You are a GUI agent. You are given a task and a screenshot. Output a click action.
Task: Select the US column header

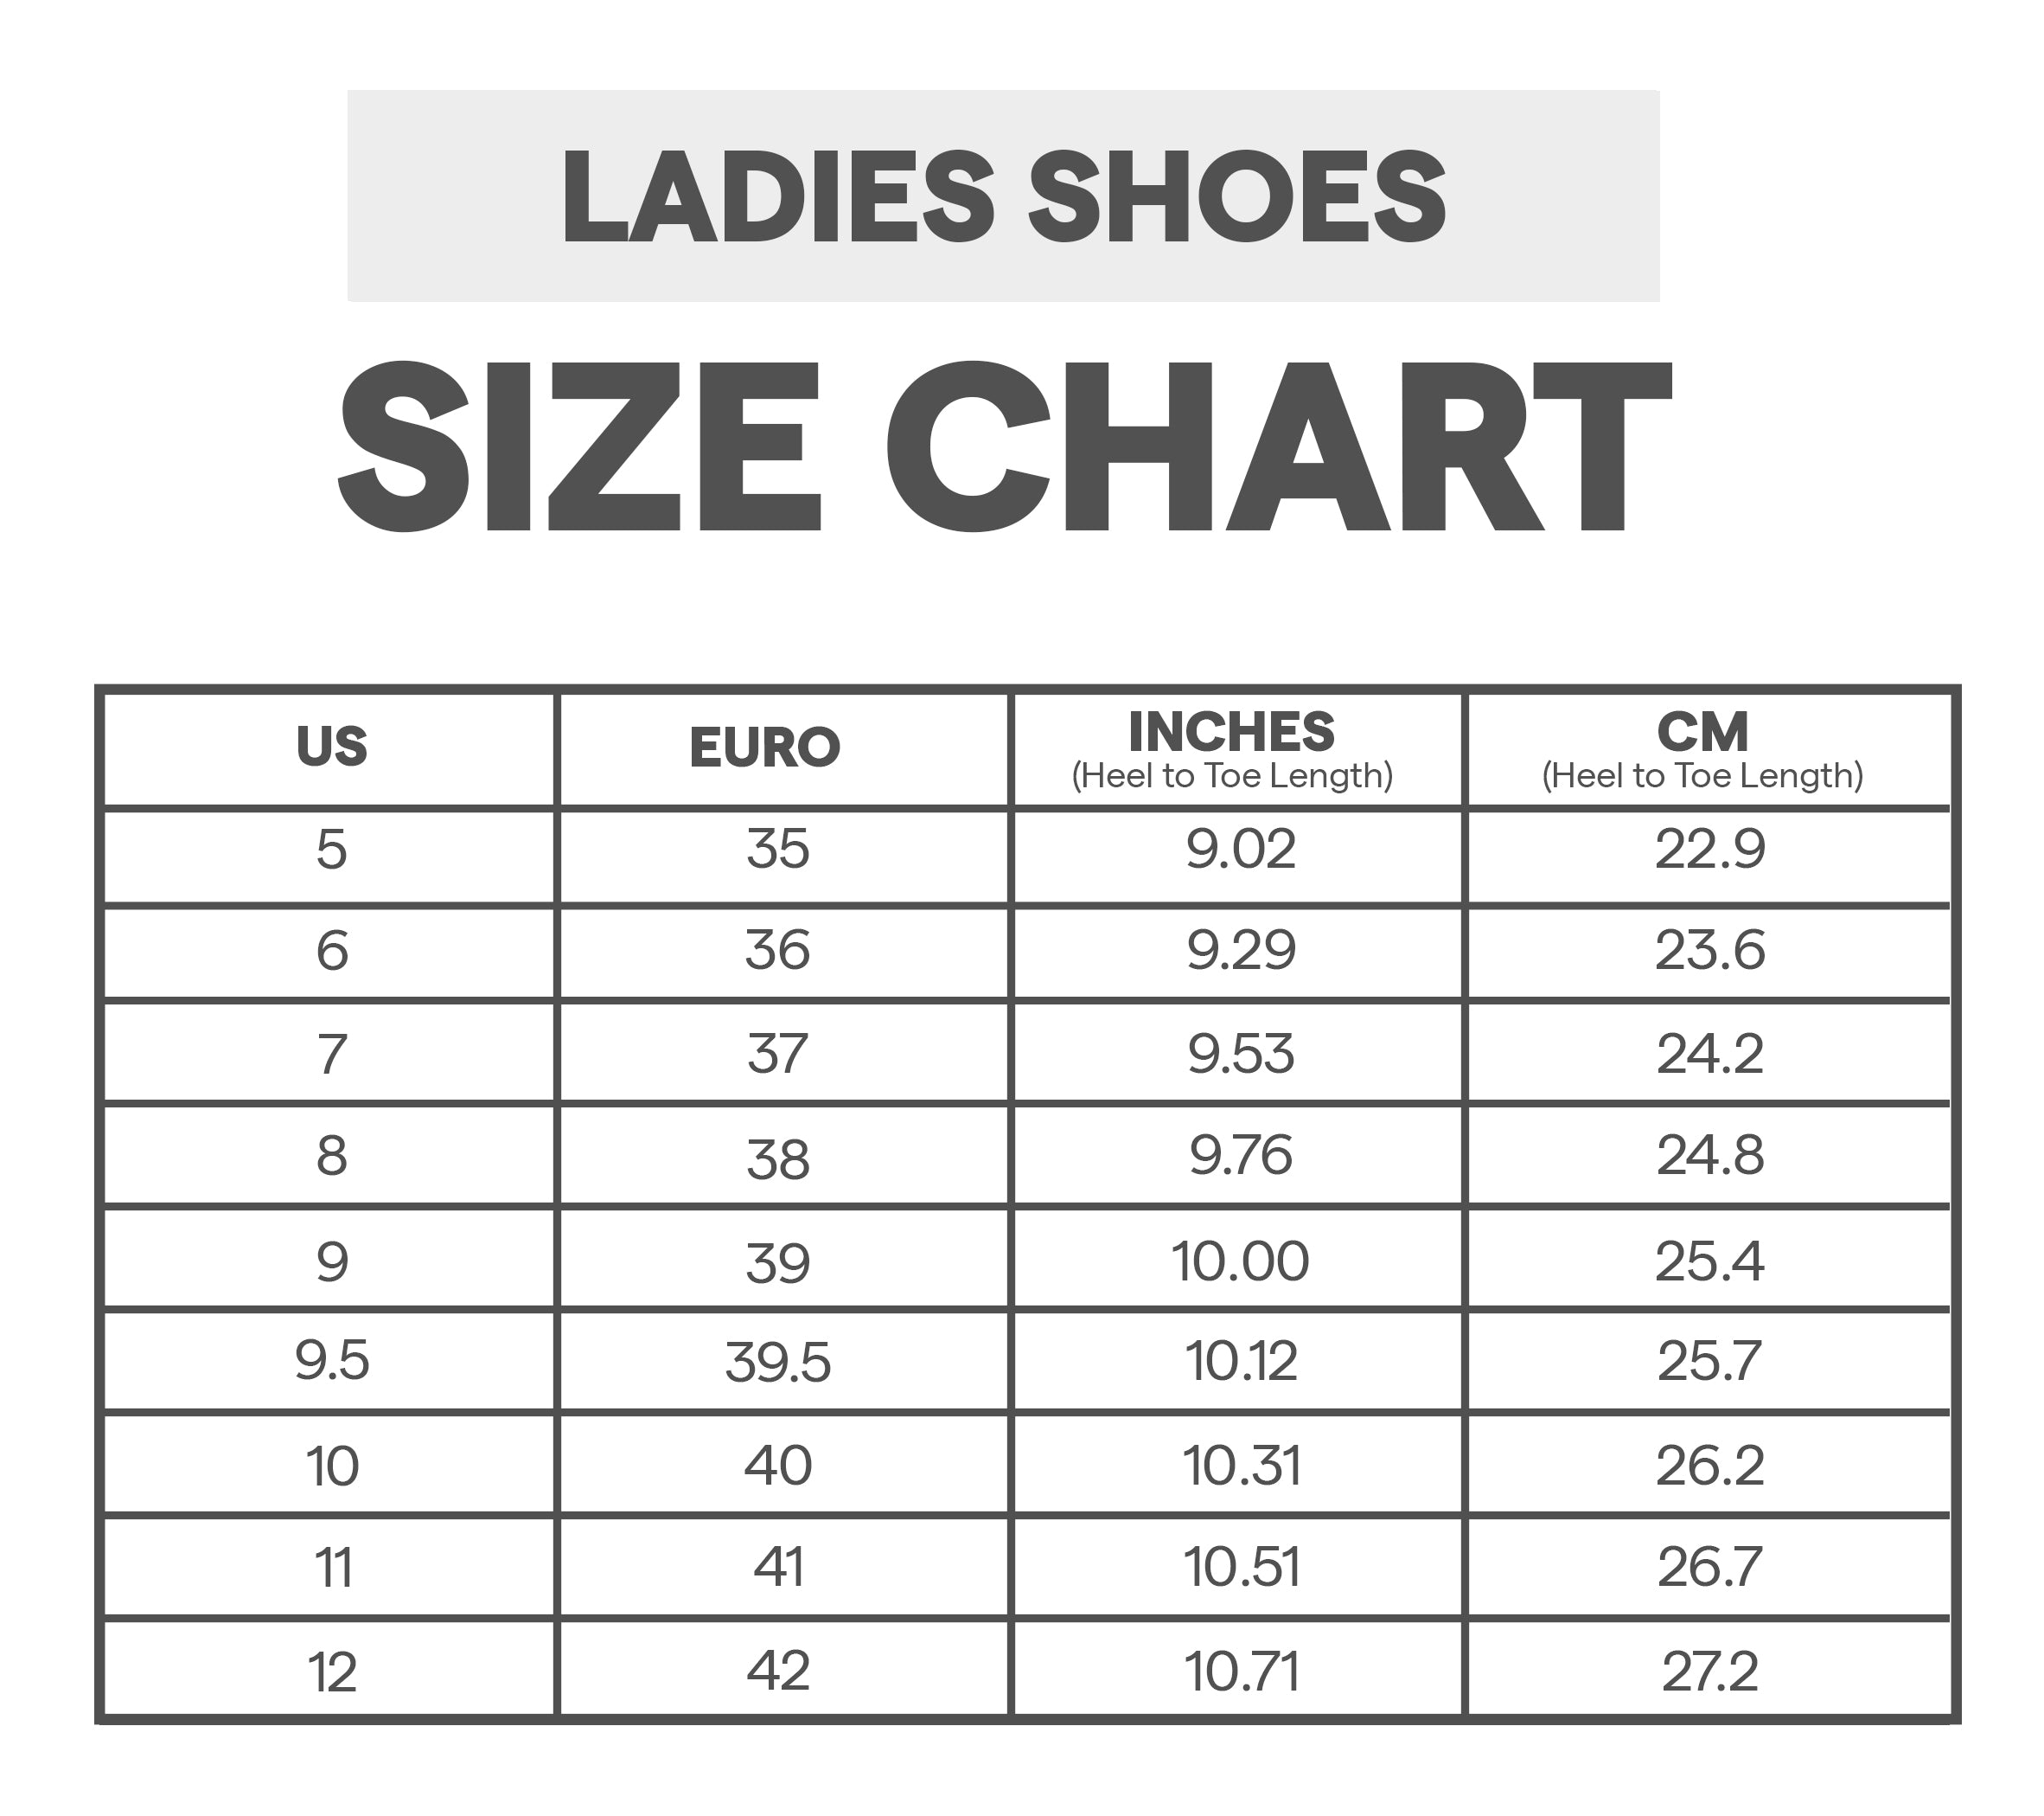pos(331,748)
